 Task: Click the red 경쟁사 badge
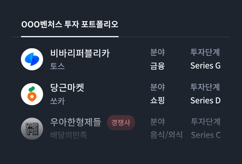(121, 122)
